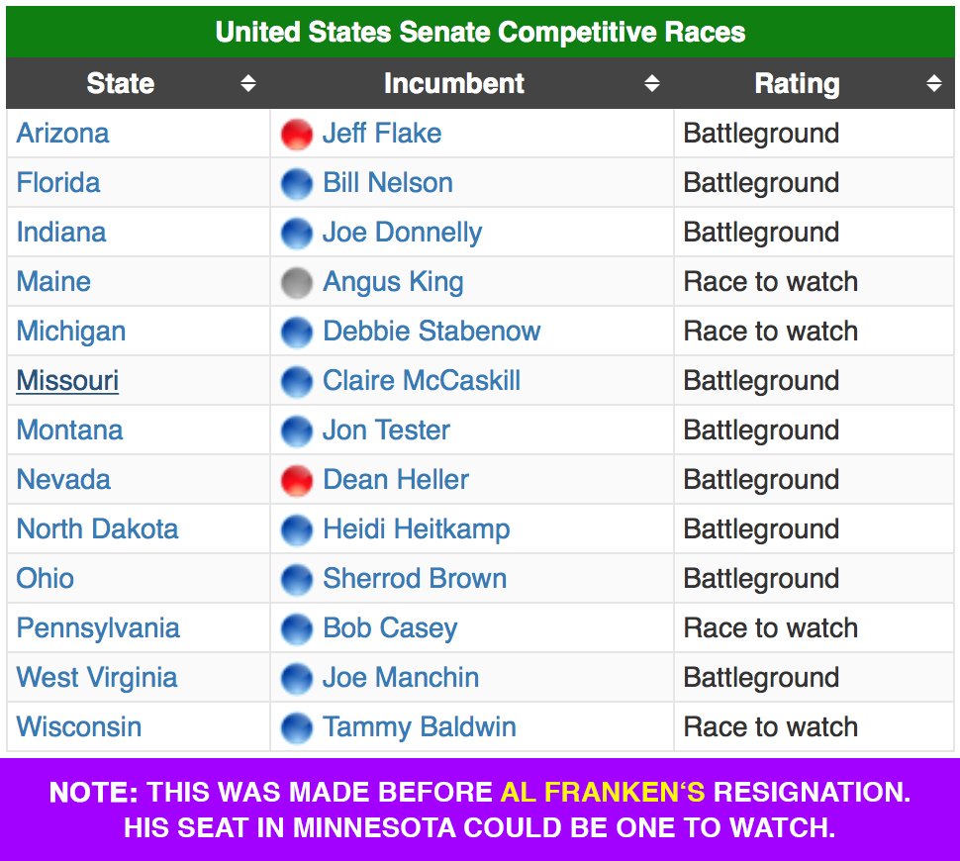Click the blue icon beside Sherrod Brown
This screenshot has height=861, width=960.
pos(296,579)
